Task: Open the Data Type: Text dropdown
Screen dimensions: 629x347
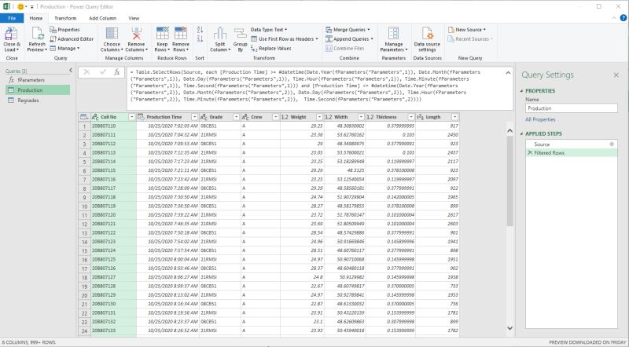Action: point(269,30)
